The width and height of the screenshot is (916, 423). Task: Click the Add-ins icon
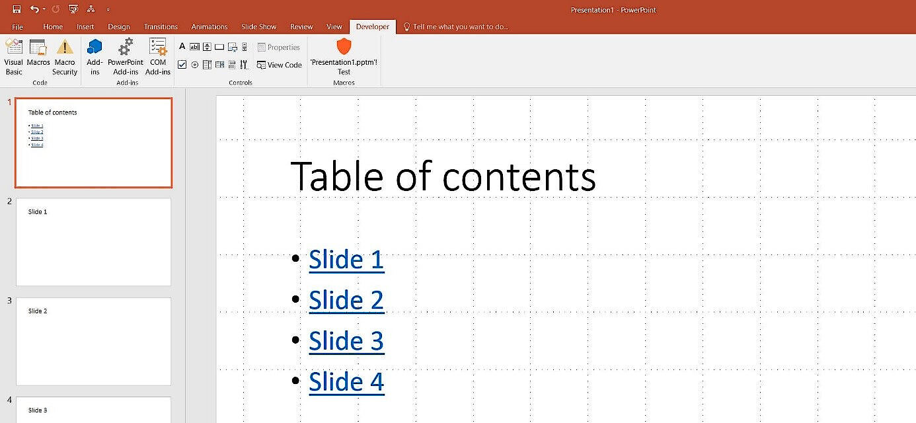[x=95, y=57]
